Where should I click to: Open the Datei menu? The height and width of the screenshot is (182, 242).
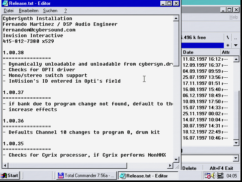click(x=8, y=11)
